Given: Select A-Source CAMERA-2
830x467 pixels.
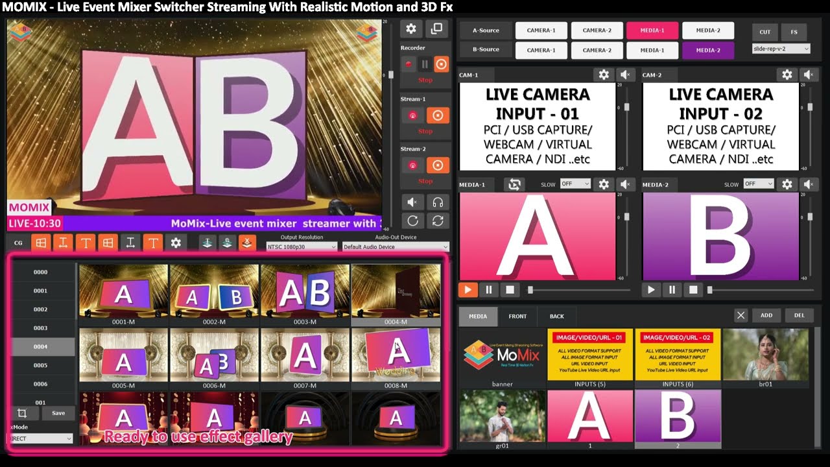Looking at the screenshot, I should tap(597, 30).
